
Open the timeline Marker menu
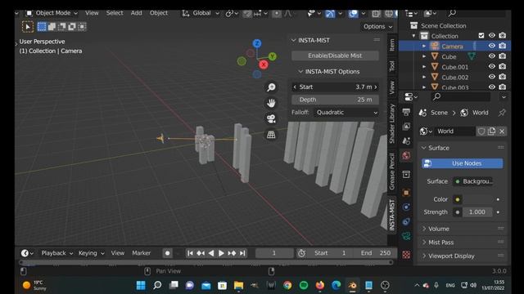coord(141,253)
